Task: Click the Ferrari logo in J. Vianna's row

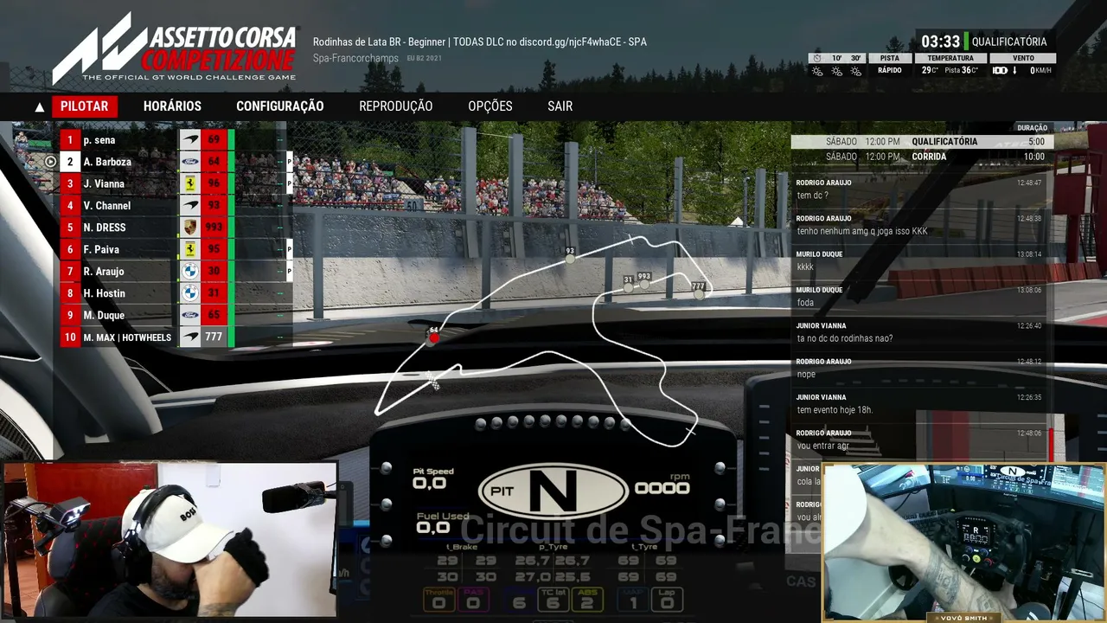Action: point(190,183)
